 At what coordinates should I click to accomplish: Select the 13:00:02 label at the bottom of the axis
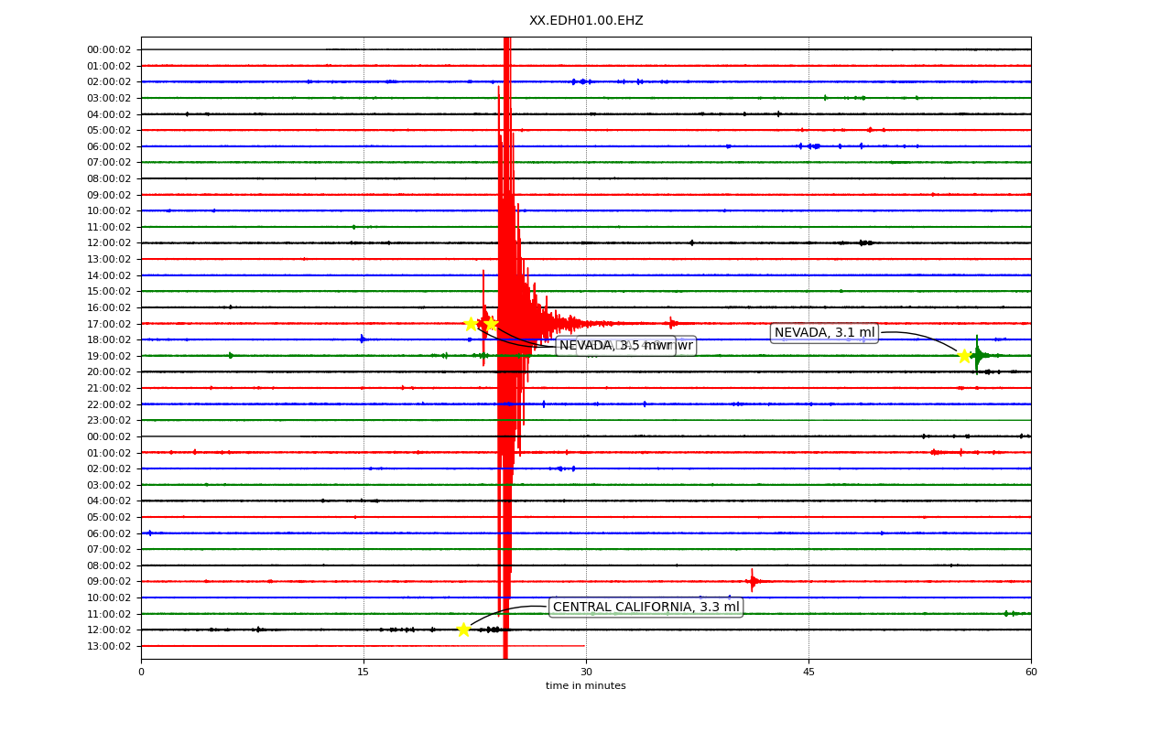[x=109, y=646]
